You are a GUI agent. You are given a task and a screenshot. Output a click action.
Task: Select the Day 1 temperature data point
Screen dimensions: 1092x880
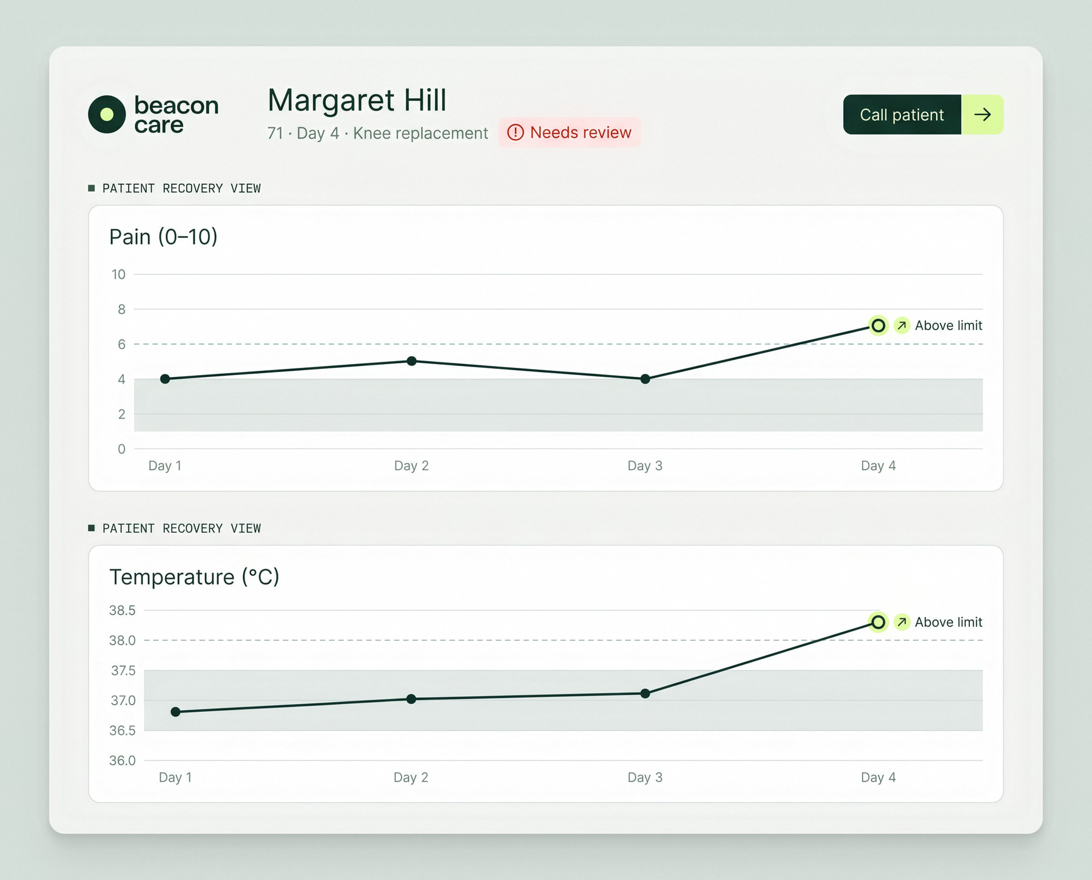click(175, 712)
